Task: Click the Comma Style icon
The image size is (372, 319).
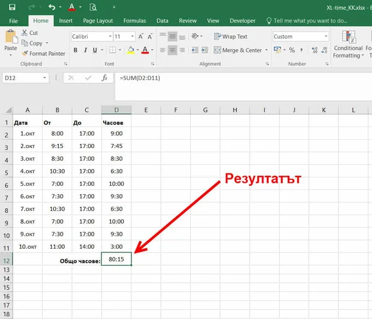Action: tap(301, 50)
